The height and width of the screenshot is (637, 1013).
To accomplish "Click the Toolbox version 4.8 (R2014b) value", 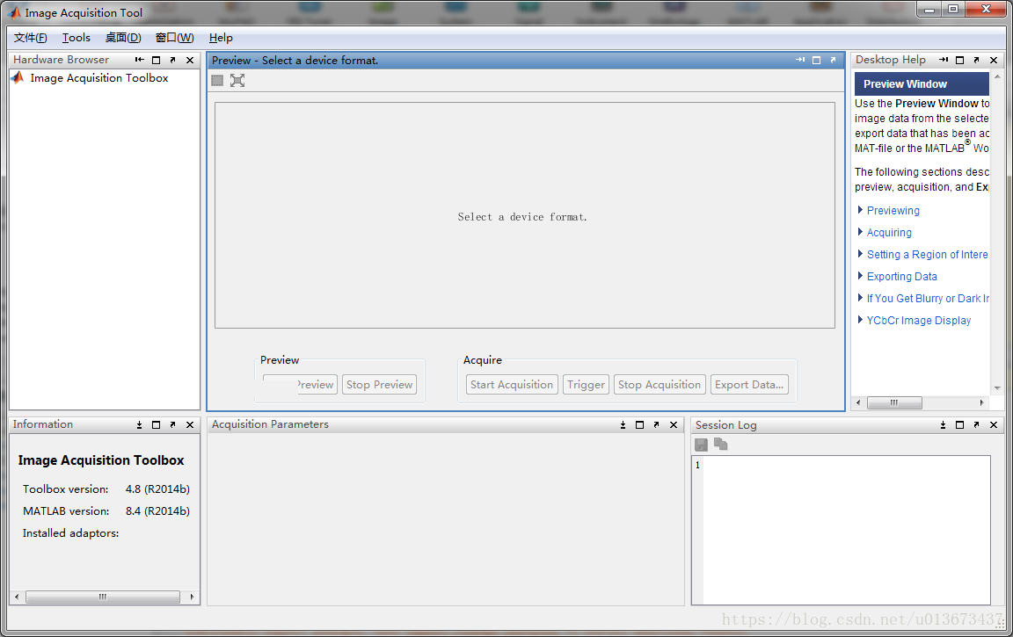I will pos(157,489).
